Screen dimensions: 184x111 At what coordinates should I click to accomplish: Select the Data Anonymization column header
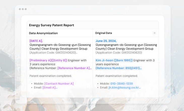pos(43,33)
